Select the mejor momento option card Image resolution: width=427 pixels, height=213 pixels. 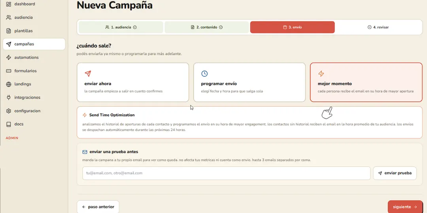click(366, 82)
